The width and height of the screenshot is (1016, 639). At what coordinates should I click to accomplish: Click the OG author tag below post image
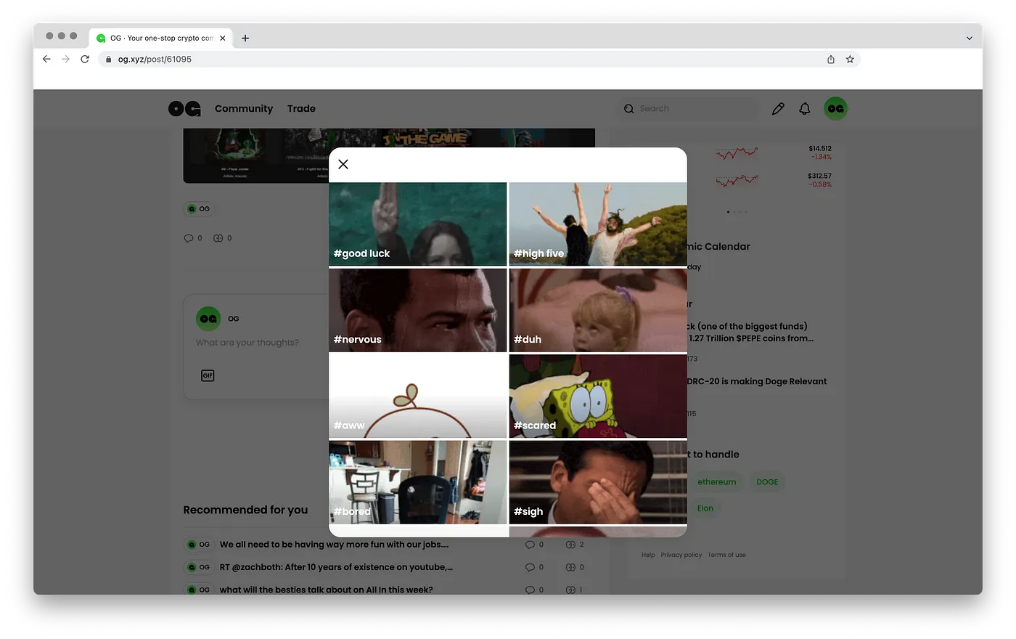coord(199,208)
